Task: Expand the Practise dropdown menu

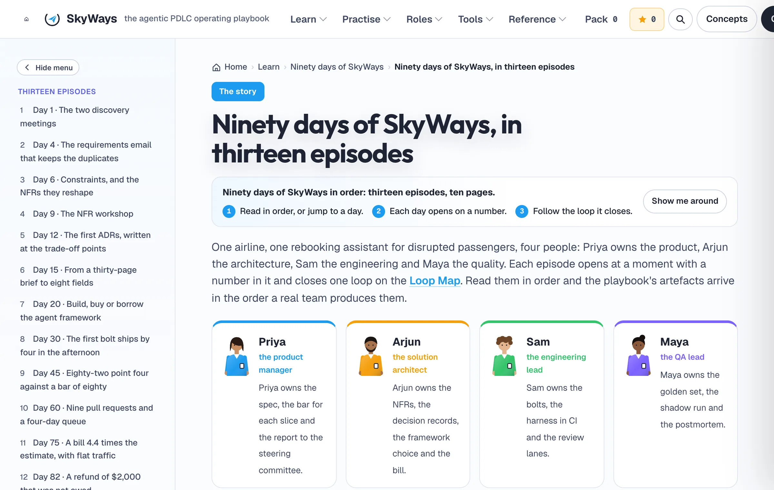Action: [x=366, y=19]
